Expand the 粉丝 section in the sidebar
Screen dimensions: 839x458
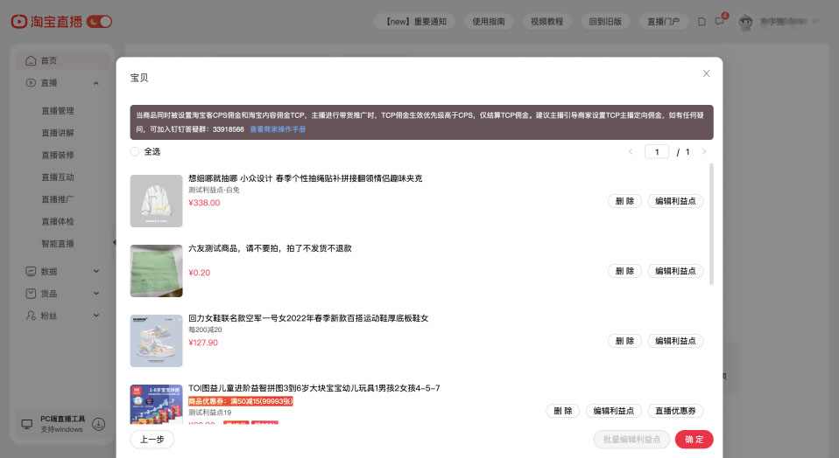coord(96,315)
